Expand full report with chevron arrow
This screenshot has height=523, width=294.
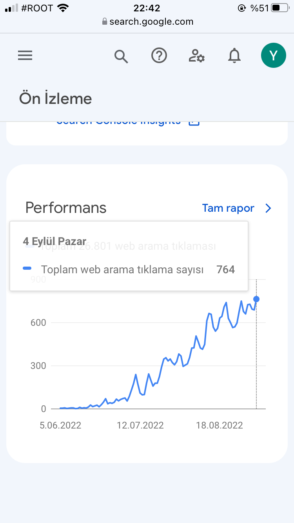point(269,208)
